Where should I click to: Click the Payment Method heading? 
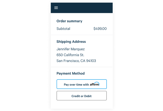[71, 73]
